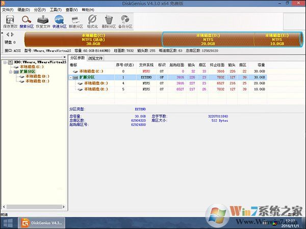Viewport: 306px width, 229px height.
Task: Click the DiskGenius taskbar button
Action: coord(42,223)
